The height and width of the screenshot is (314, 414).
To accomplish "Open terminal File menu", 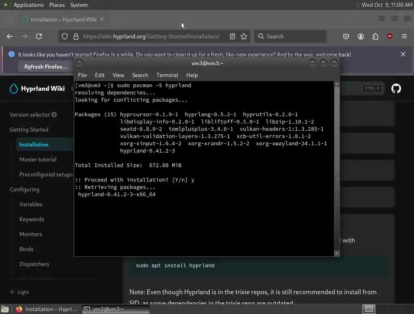I will (82, 75).
